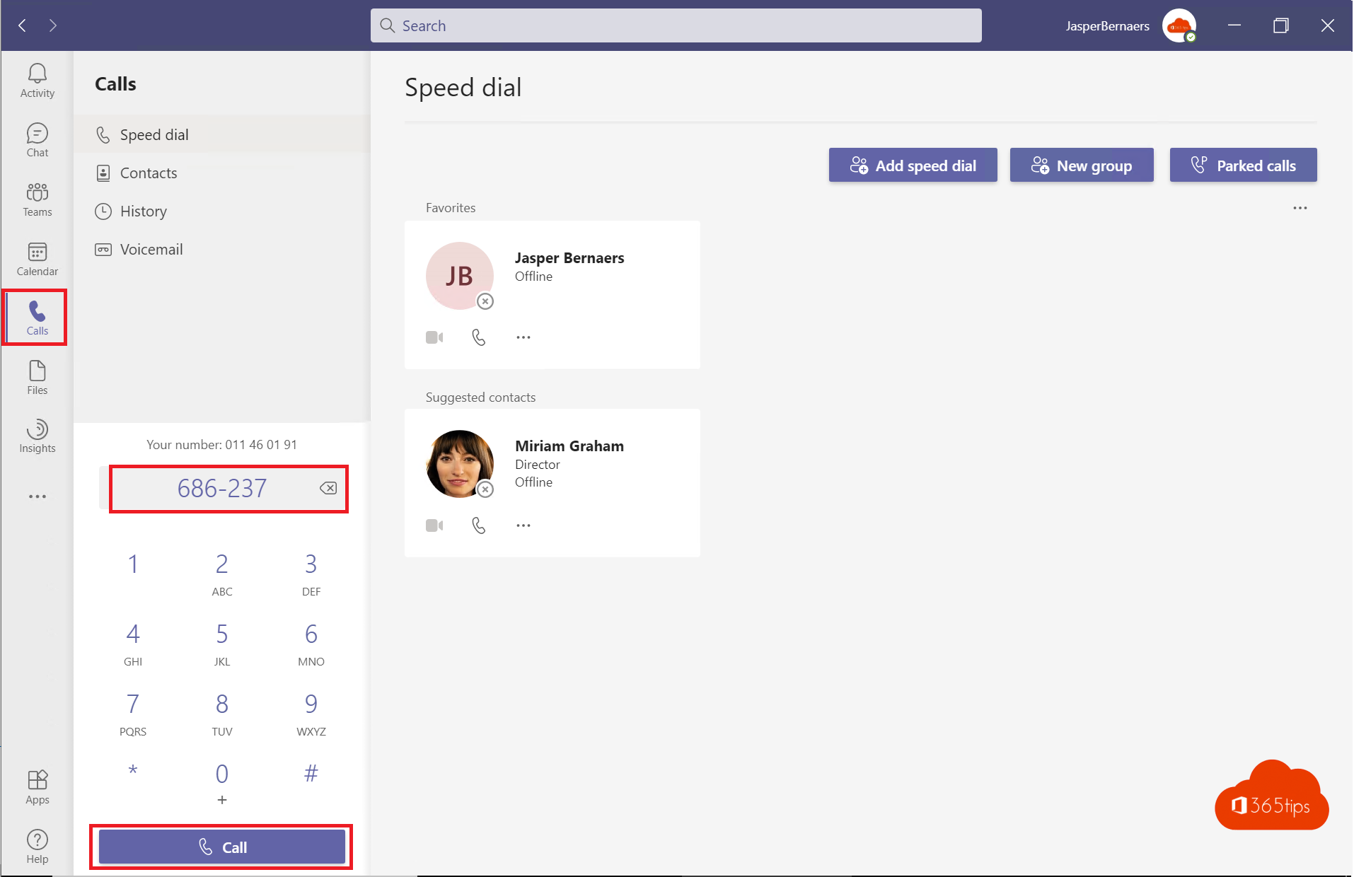The height and width of the screenshot is (877, 1354).
Task: Click the Add speed dial button
Action: coord(913,165)
